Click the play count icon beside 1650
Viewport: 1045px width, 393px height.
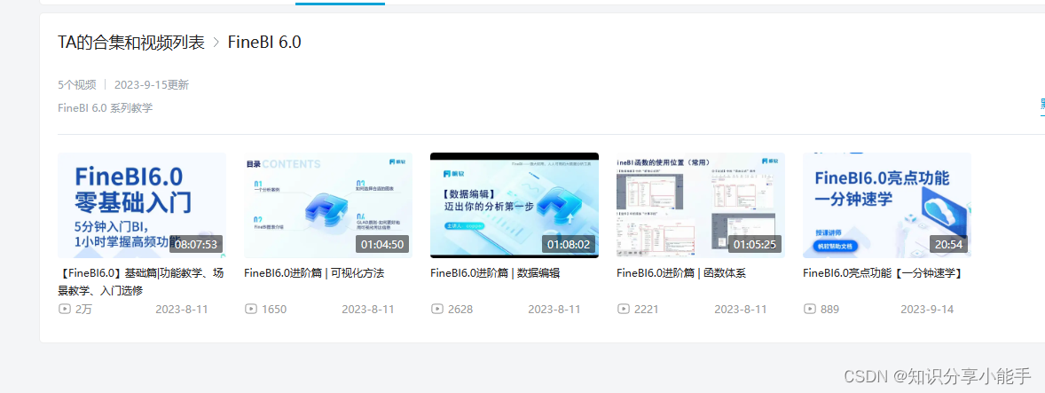pyautogui.click(x=250, y=309)
